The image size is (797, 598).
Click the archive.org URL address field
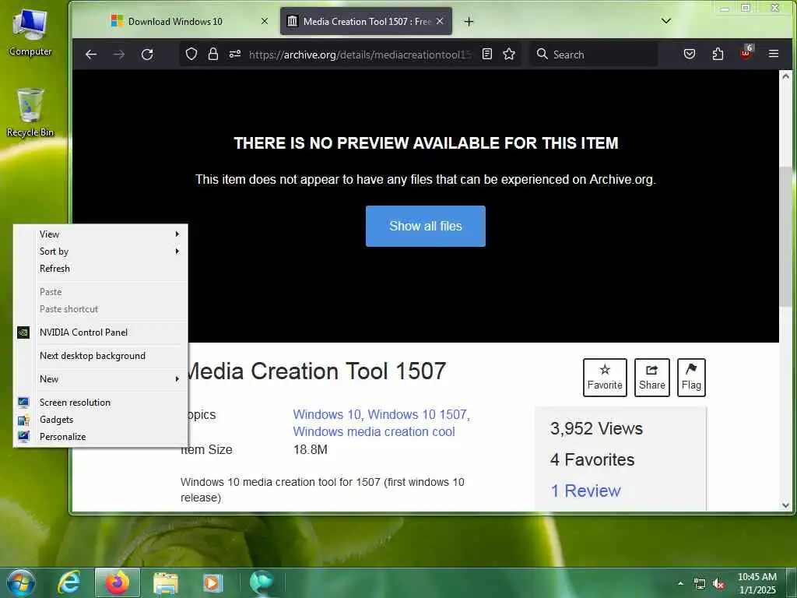coord(360,55)
